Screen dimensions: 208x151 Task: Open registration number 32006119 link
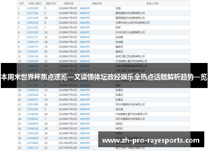[x=32, y=42]
